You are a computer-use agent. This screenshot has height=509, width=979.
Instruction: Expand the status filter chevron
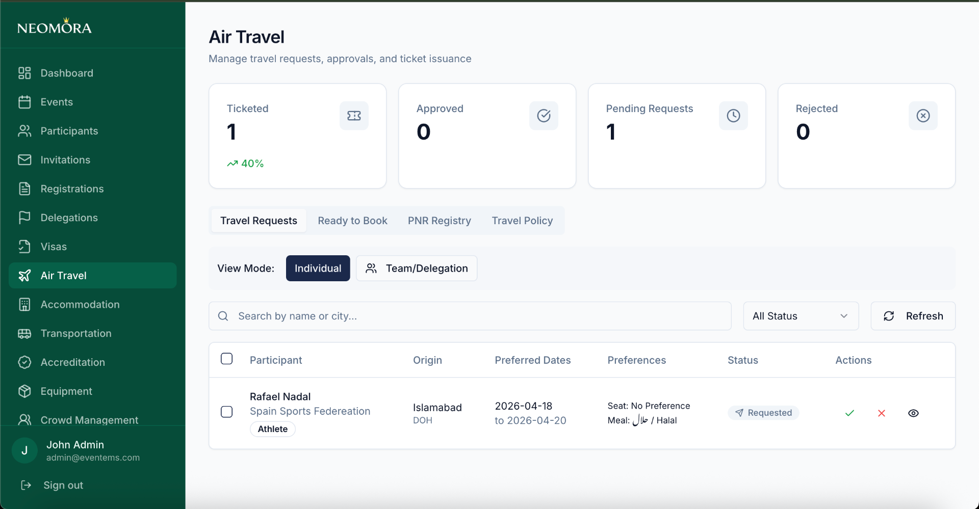coord(843,316)
